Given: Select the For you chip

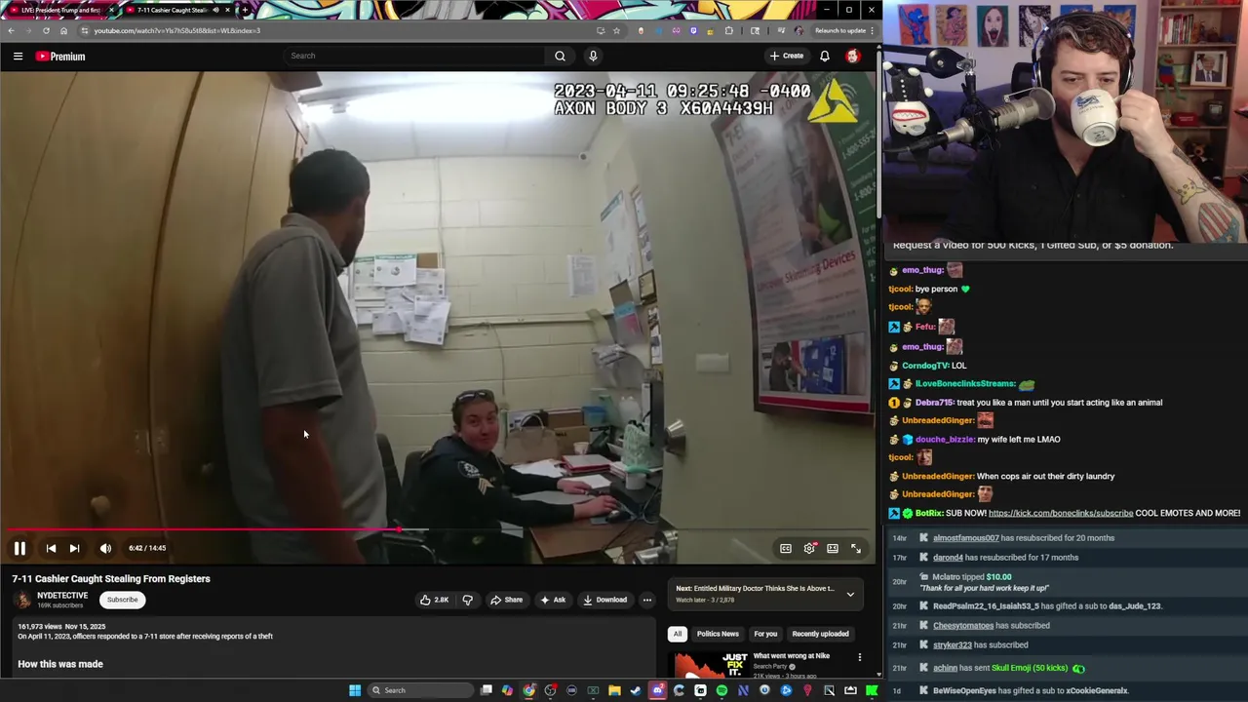Looking at the screenshot, I should (x=765, y=634).
